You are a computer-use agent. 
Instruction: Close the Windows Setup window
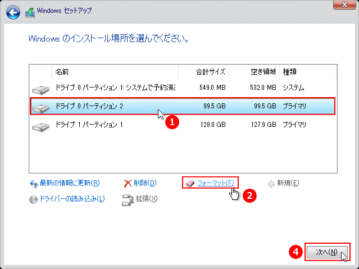click(x=344, y=4)
